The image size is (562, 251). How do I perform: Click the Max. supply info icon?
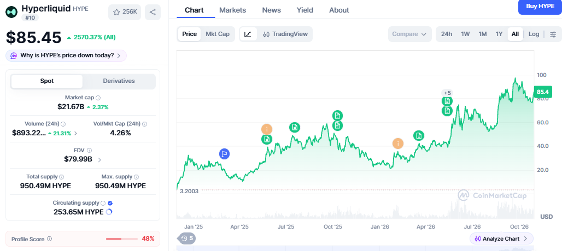(x=136, y=177)
